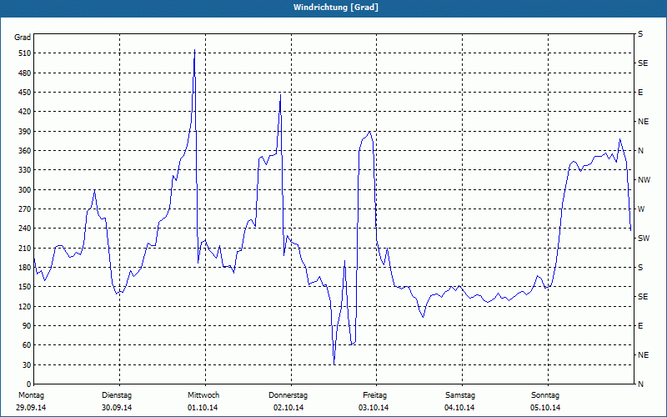The image size is (667, 417).
Task: Click the SW compass label on right axis
Action: (644, 239)
